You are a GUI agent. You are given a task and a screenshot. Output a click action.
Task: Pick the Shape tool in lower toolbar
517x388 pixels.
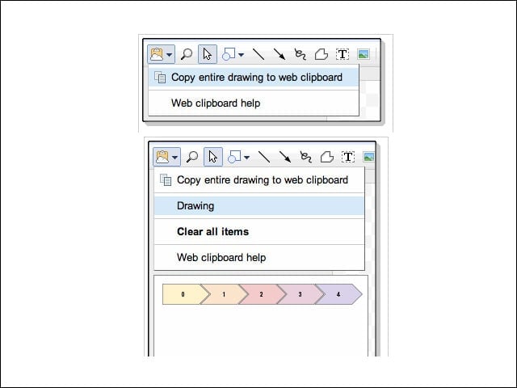234,157
